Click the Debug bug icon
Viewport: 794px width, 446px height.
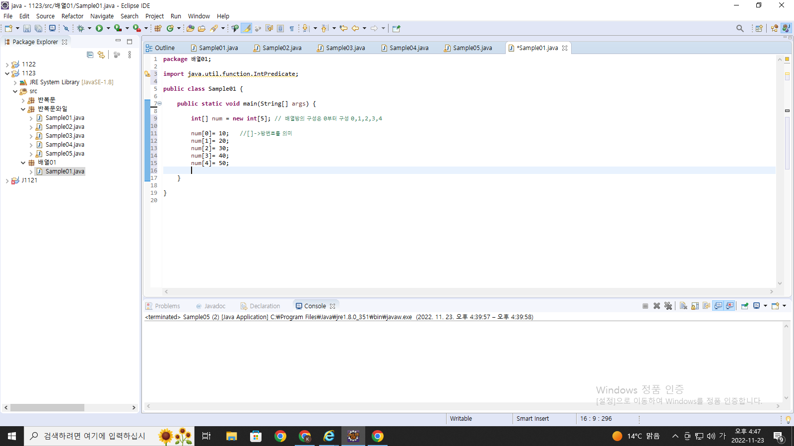[80, 28]
